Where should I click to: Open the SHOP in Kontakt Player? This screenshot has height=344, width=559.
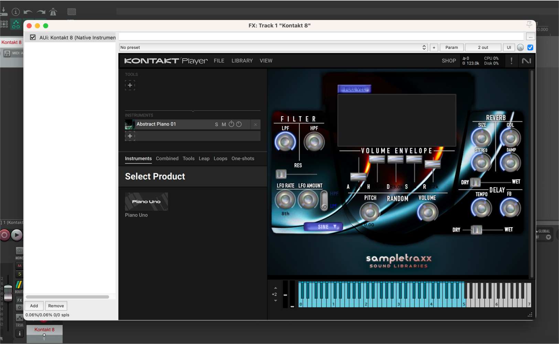click(448, 61)
